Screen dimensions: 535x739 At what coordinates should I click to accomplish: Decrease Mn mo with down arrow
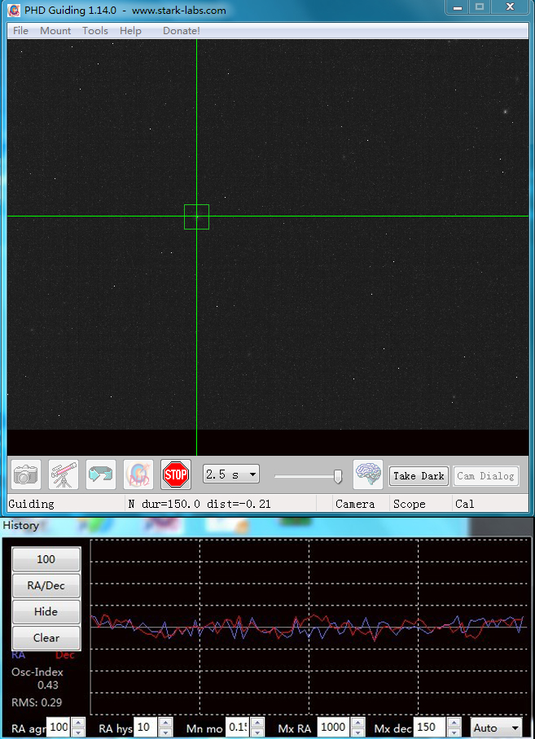point(257,732)
